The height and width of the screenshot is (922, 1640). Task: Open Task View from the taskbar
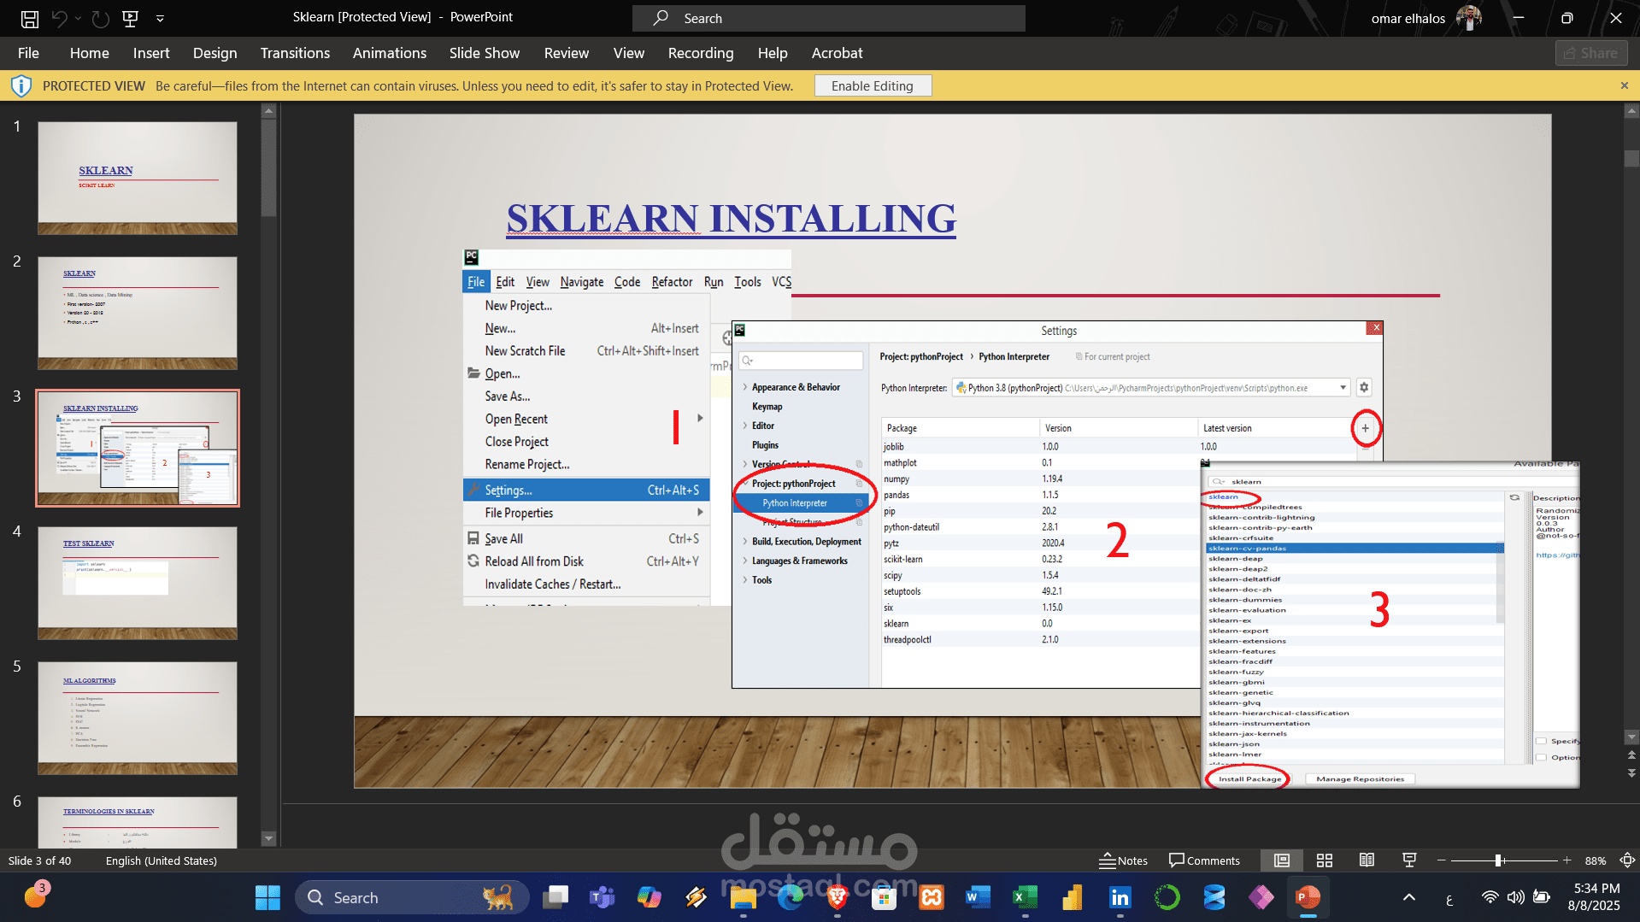(x=555, y=897)
